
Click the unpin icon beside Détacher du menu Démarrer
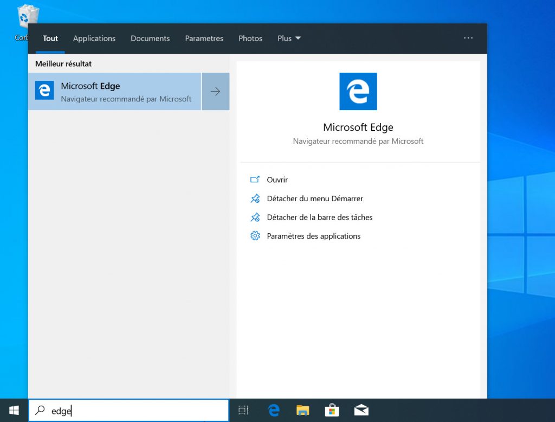tap(255, 199)
